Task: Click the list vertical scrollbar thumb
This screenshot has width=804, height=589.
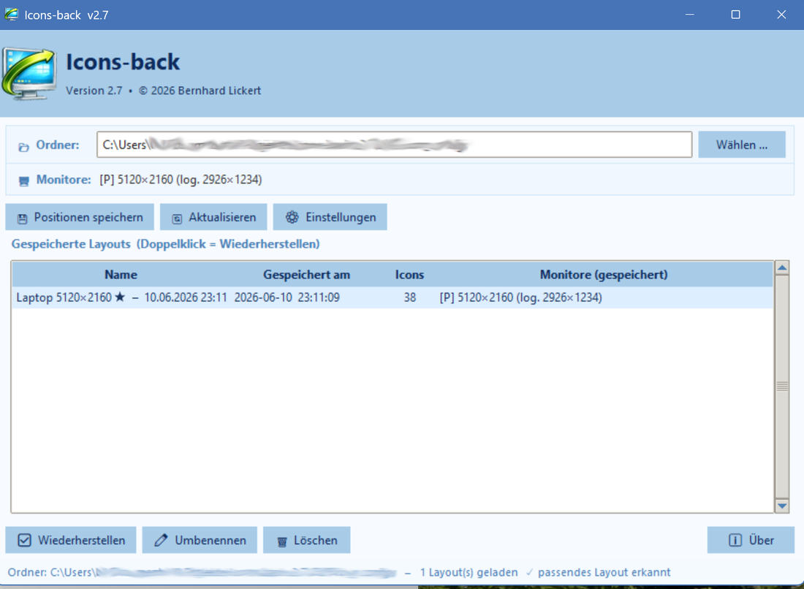Action: pyautogui.click(x=782, y=387)
